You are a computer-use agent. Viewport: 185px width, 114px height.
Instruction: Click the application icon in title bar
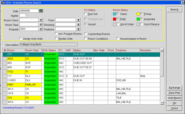pos(2,2)
